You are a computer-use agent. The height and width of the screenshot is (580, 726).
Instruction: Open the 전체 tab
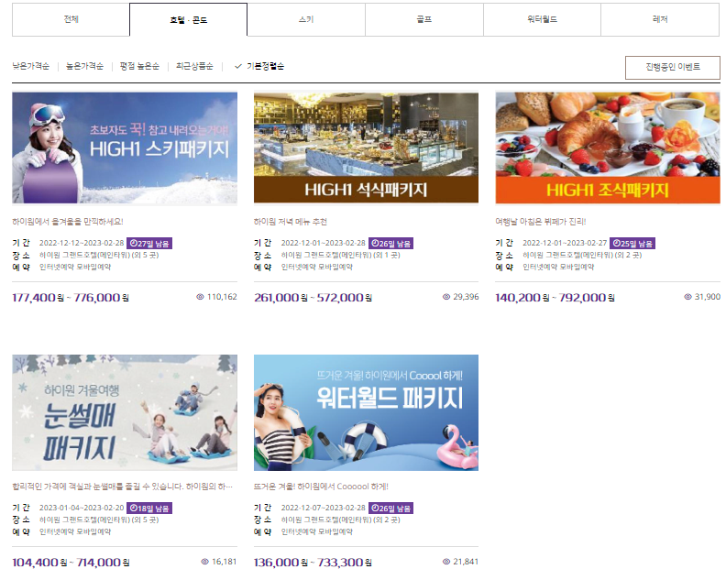point(71,19)
